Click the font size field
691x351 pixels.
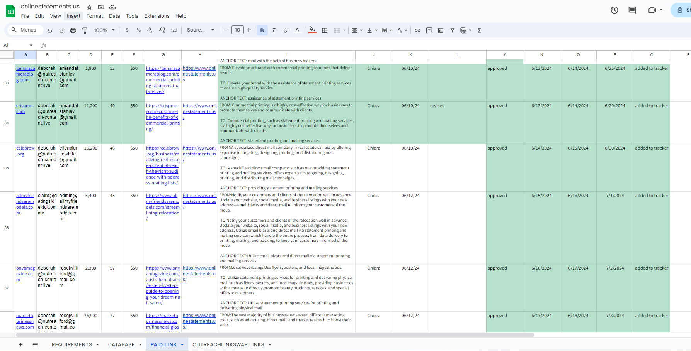pos(237,30)
